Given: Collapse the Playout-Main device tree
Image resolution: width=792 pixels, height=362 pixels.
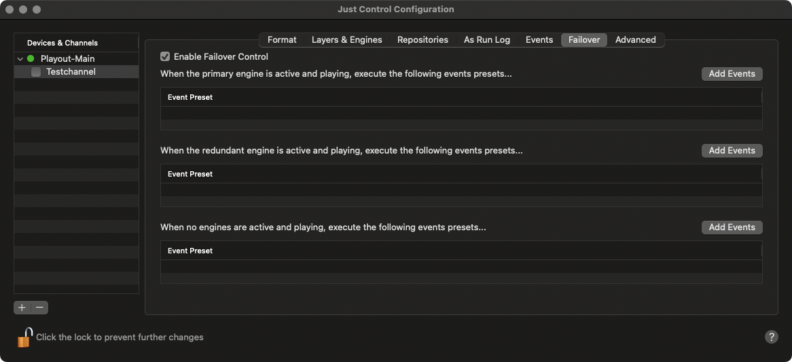Looking at the screenshot, I should 20,58.
